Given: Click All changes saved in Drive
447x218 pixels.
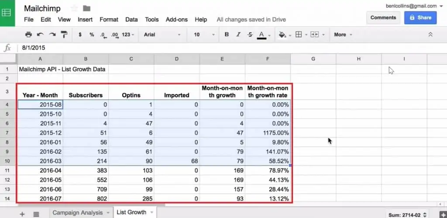Looking at the screenshot, I should point(251,20).
